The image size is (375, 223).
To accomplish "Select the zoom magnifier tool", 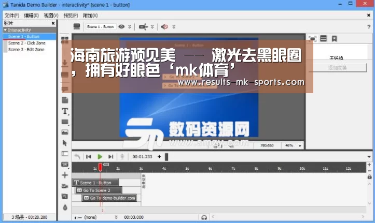I will [65, 196].
